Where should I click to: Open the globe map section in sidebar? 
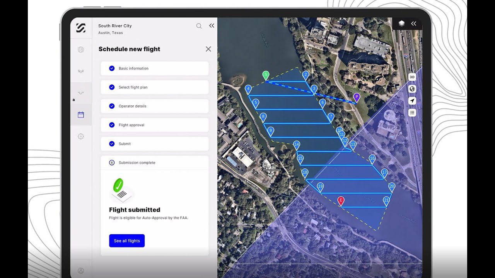click(81, 49)
